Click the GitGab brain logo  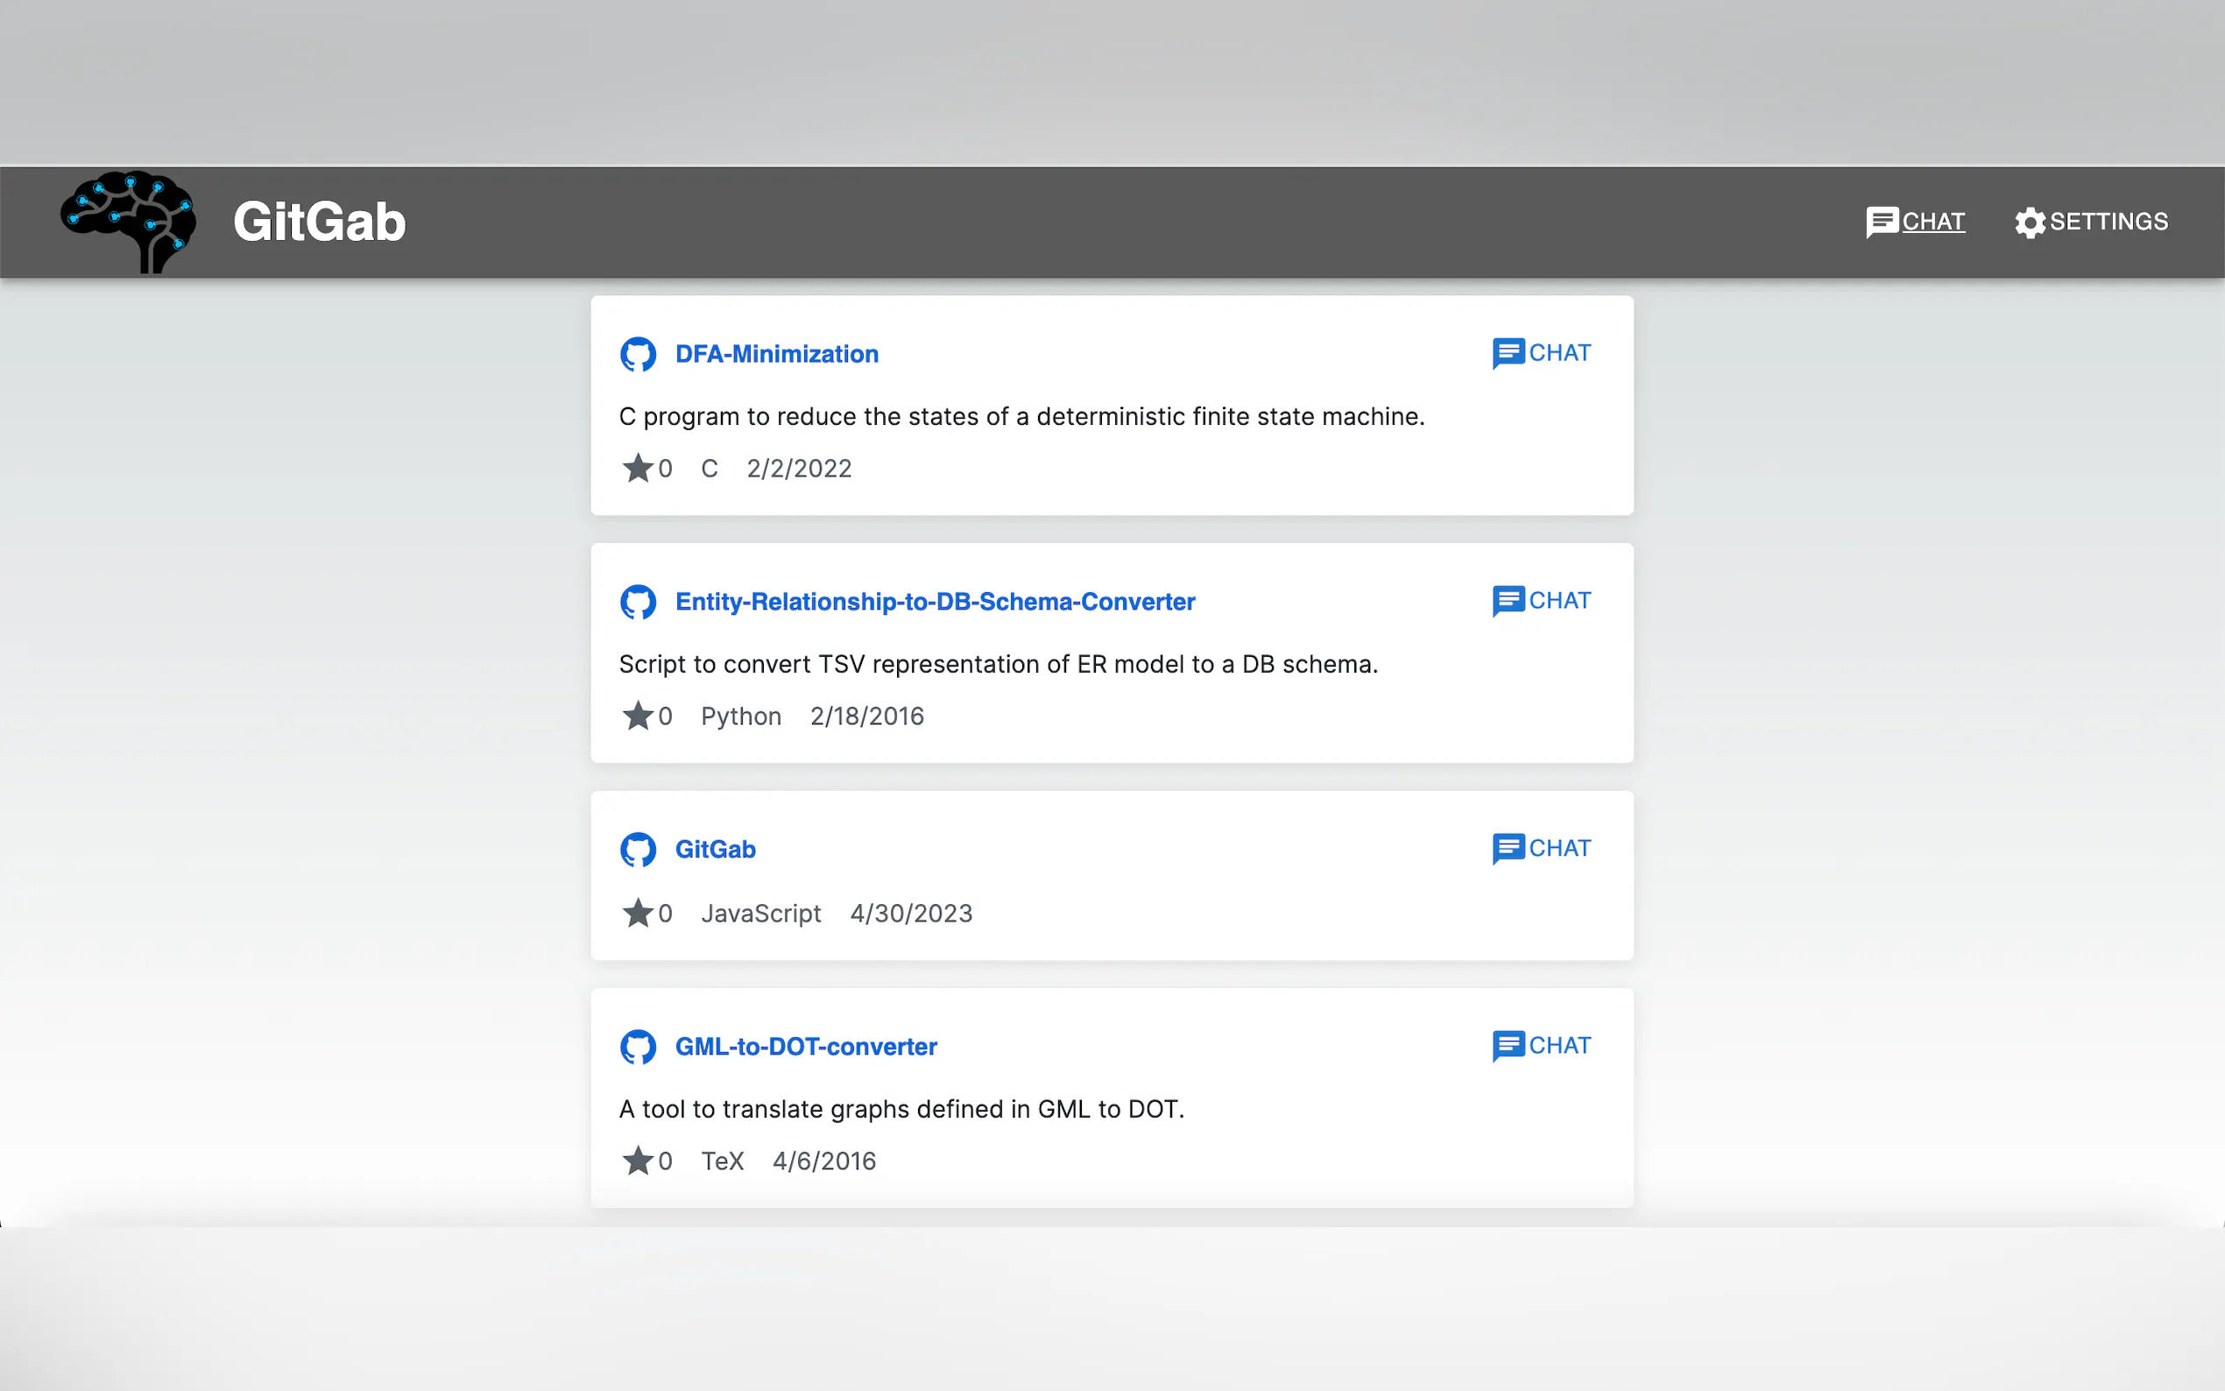(x=128, y=222)
